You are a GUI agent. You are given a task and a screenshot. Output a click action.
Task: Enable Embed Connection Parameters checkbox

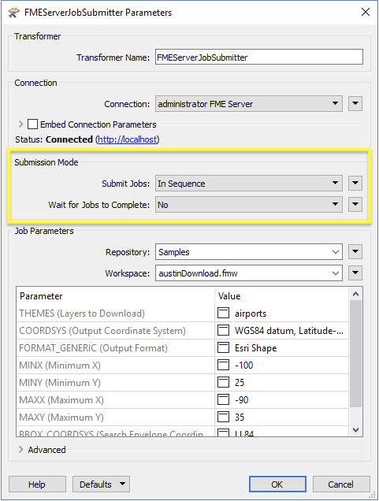(32, 124)
